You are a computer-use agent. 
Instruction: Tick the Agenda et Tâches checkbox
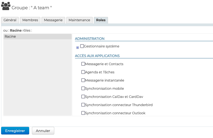(83, 72)
